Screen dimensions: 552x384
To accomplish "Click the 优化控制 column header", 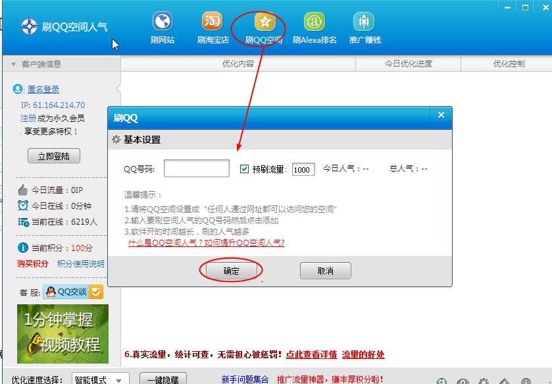I will (509, 64).
